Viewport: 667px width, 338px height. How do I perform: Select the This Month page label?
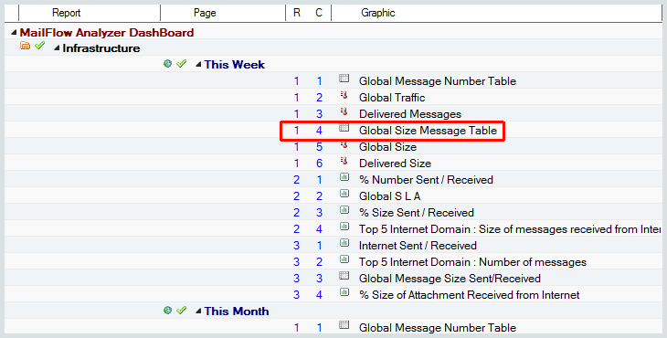coord(237,312)
